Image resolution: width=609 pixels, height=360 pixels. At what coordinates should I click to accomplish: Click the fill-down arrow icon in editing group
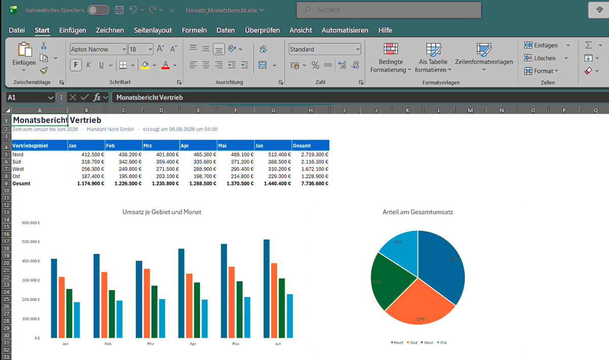click(x=589, y=58)
